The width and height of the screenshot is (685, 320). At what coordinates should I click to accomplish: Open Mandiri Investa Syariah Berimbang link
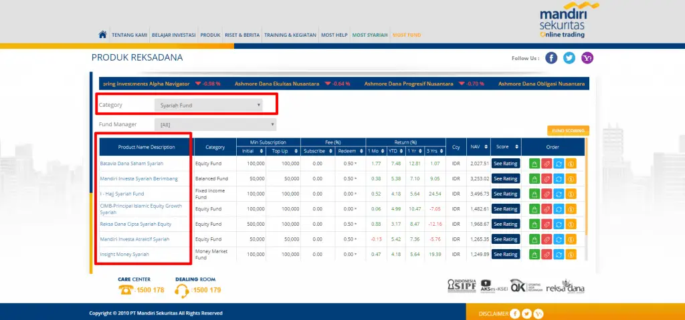point(139,178)
